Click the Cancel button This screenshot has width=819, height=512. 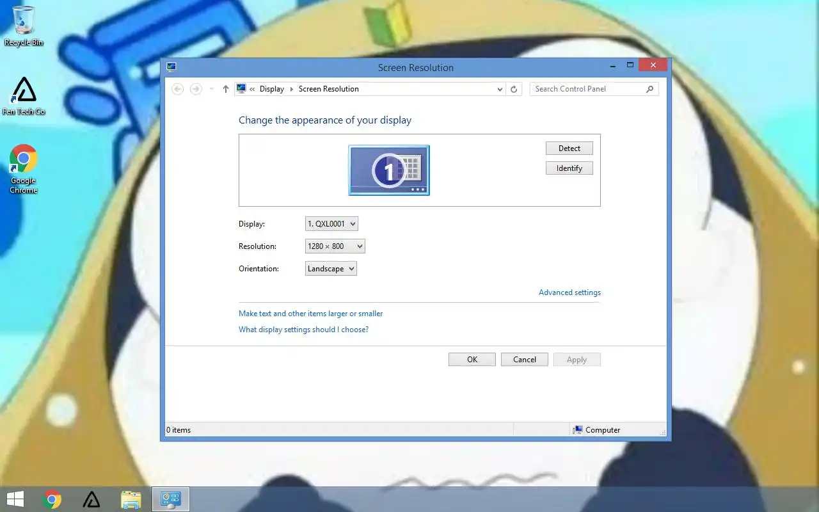(x=525, y=360)
